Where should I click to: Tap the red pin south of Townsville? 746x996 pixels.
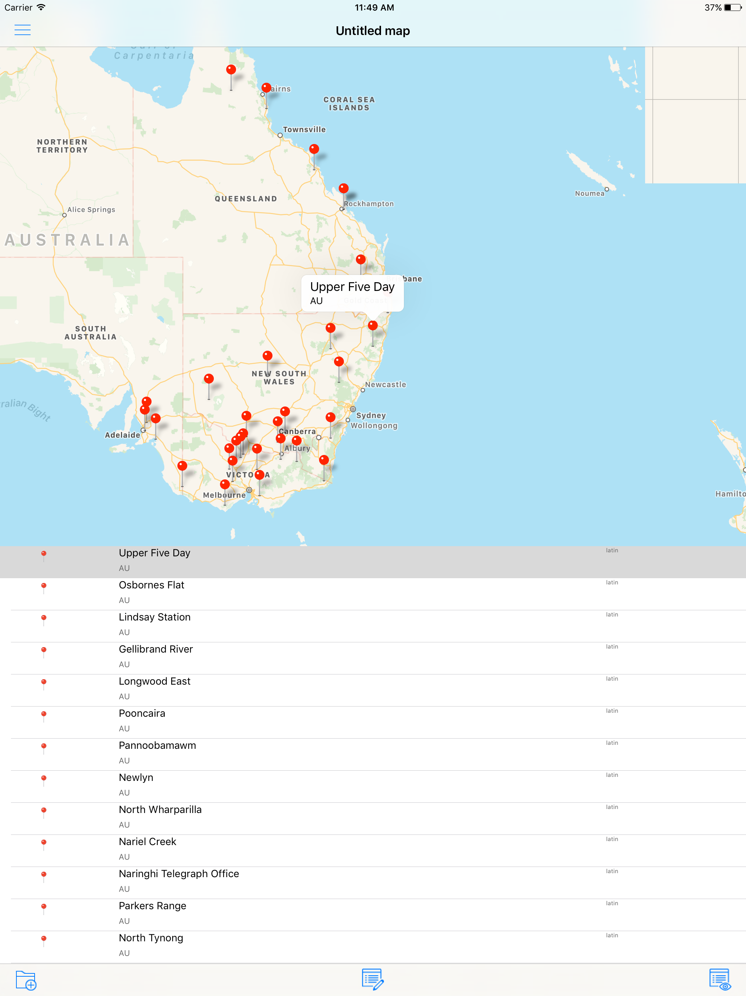(x=314, y=149)
